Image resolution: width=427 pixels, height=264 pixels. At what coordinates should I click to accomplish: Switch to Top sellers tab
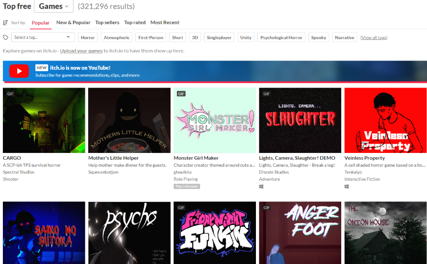coord(107,23)
